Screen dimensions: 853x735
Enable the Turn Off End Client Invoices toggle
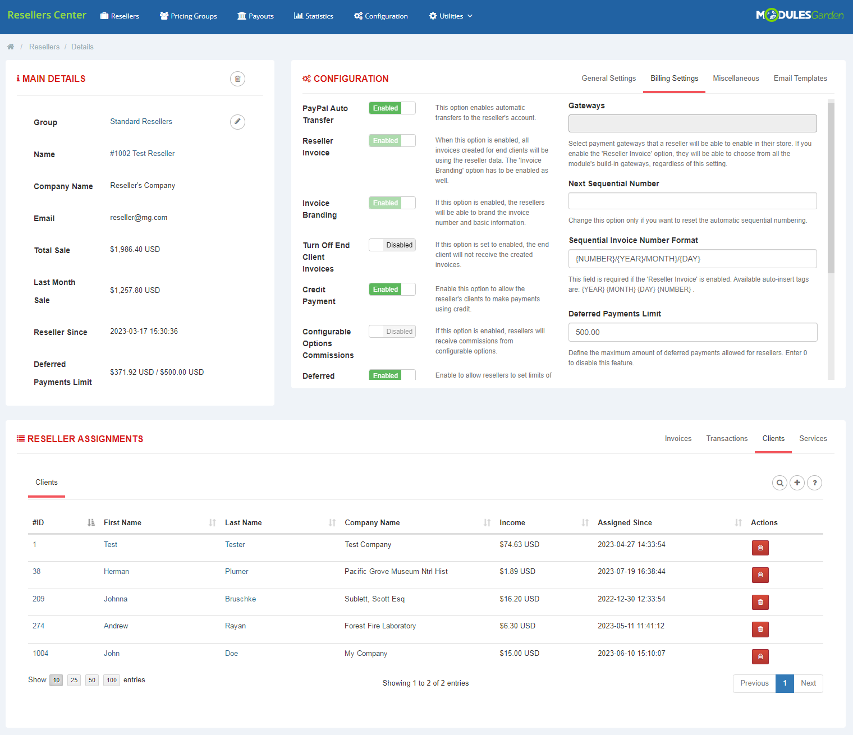(392, 245)
